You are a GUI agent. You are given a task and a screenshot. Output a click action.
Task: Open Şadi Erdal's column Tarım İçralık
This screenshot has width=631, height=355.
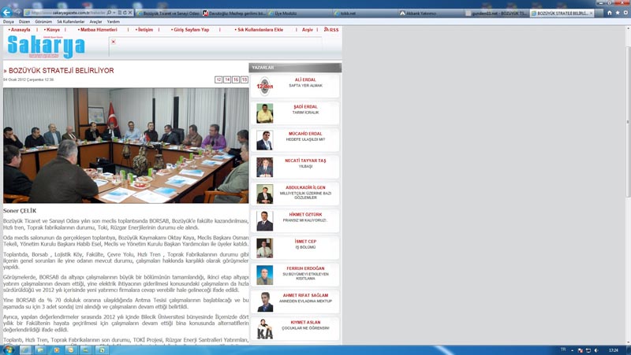(305, 113)
